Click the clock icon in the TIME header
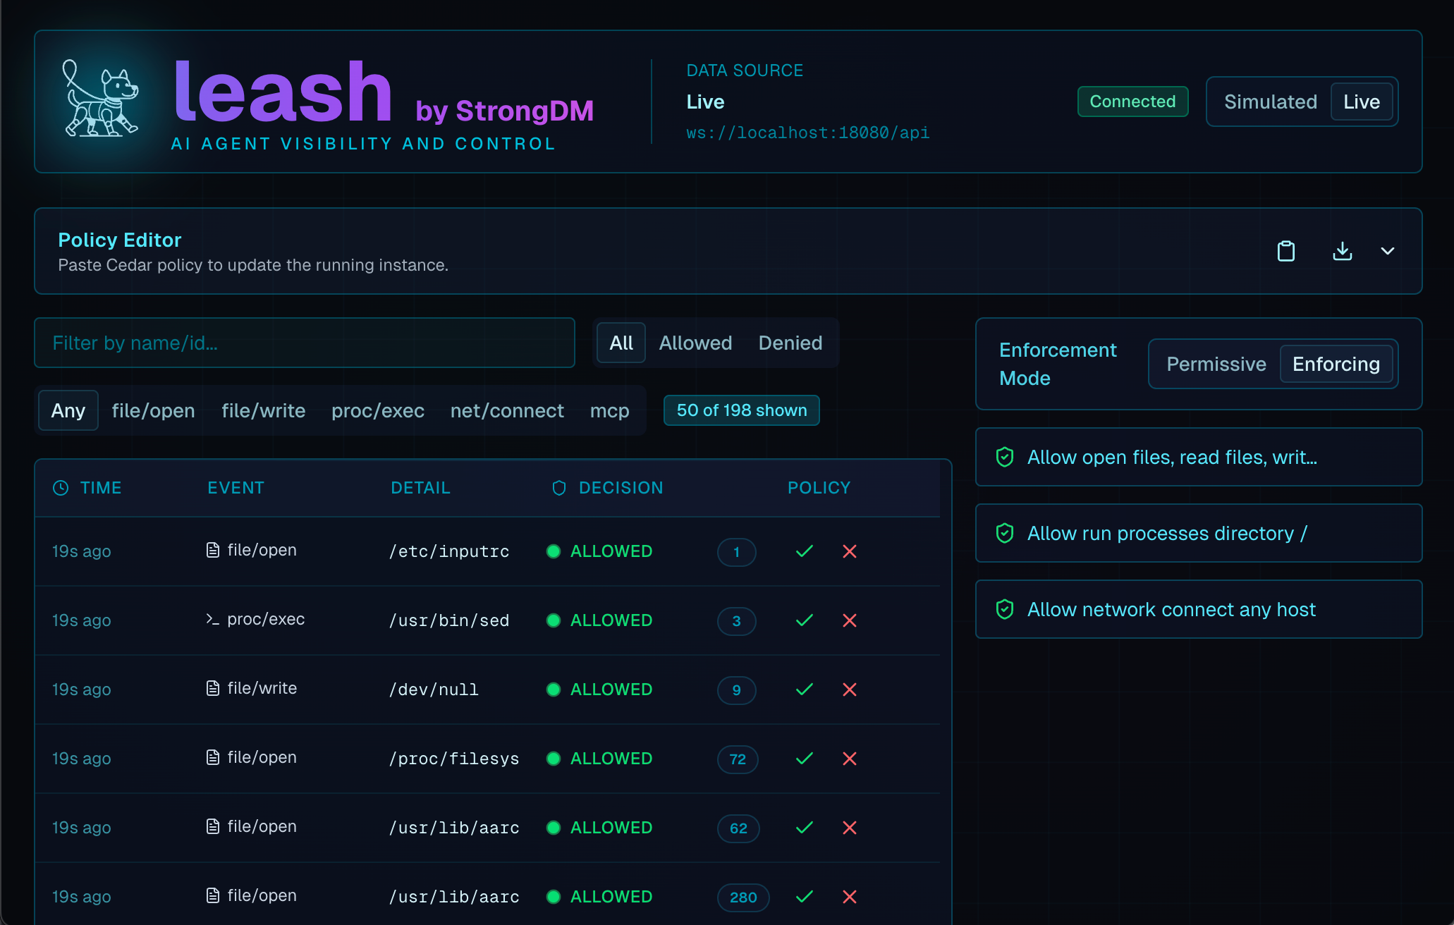The image size is (1454, 925). [x=59, y=487]
